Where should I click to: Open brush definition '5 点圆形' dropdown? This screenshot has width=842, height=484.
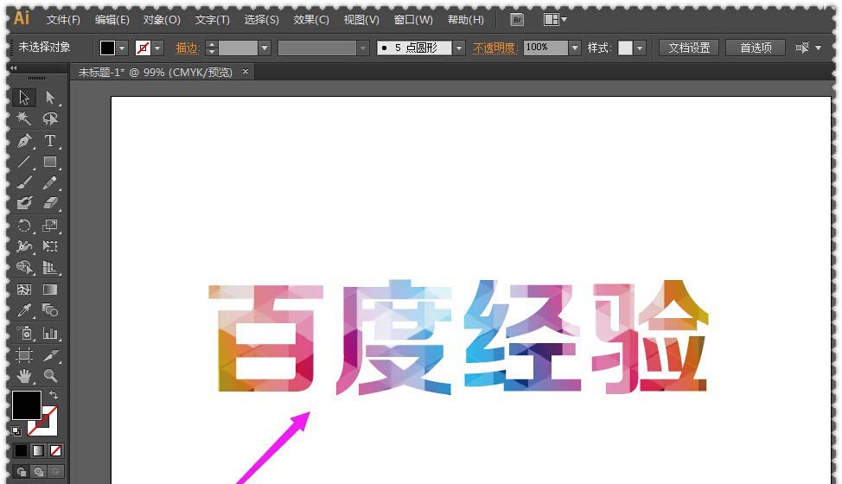click(x=458, y=48)
